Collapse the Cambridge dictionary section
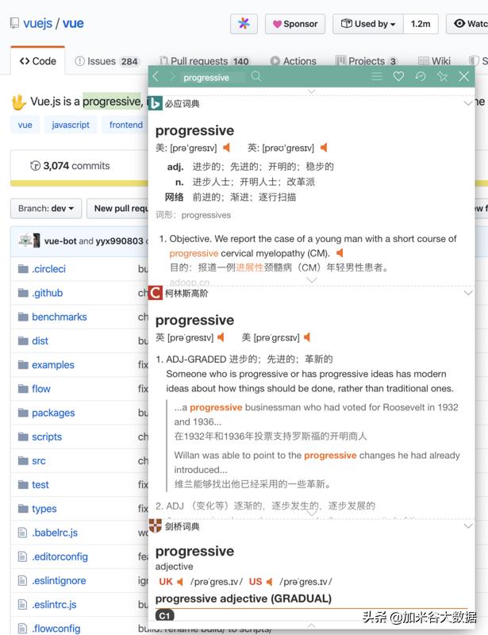Viewport: 488px width, 635px height. point(468,526)
